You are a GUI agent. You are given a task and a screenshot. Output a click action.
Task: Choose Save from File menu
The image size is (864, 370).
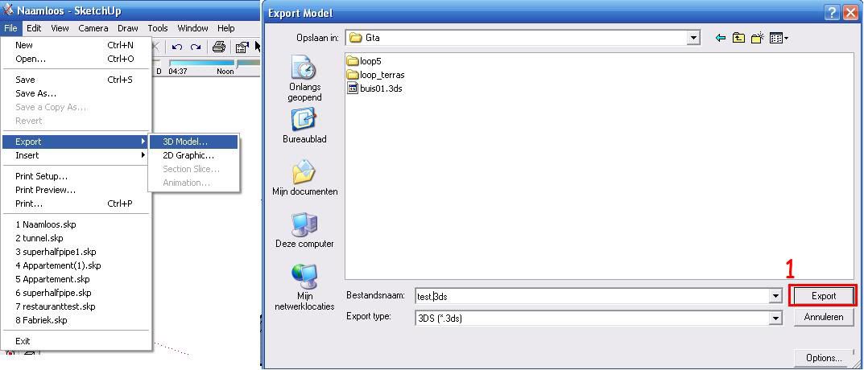(76, 80)
